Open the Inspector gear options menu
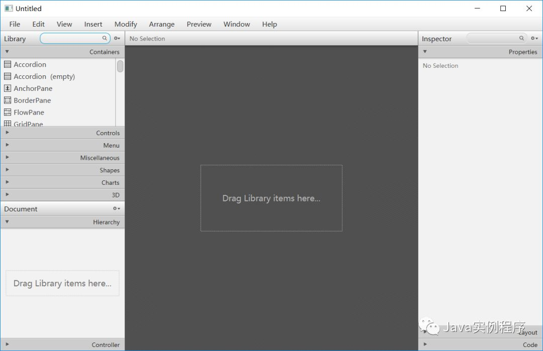 [x=534, y=39]
